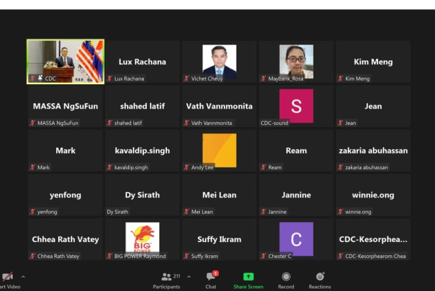Click muted mic icon beside Lux Rachana
The image size is (435, 291).
(109, 79)
